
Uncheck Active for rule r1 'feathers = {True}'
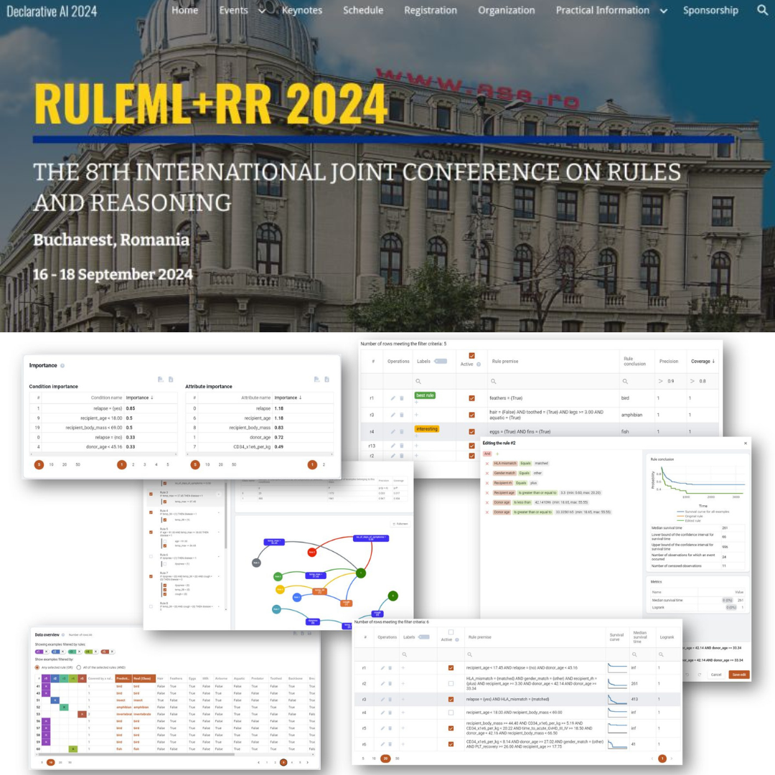471,398
